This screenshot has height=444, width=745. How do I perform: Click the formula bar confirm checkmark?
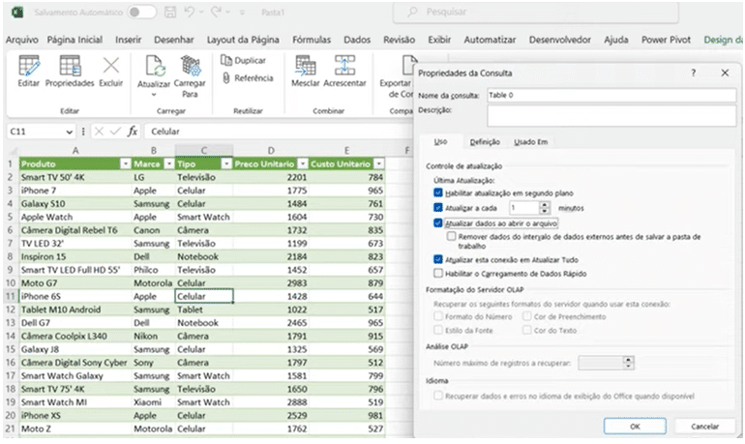point(115,131)
